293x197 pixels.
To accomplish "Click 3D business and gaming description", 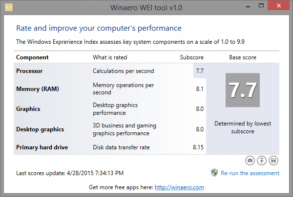I will (x=125, y=129).
